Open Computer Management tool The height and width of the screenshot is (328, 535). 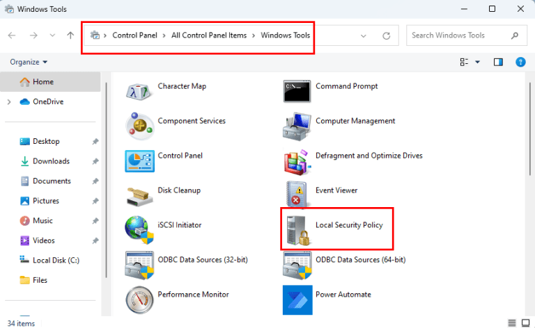coord(297,126)
